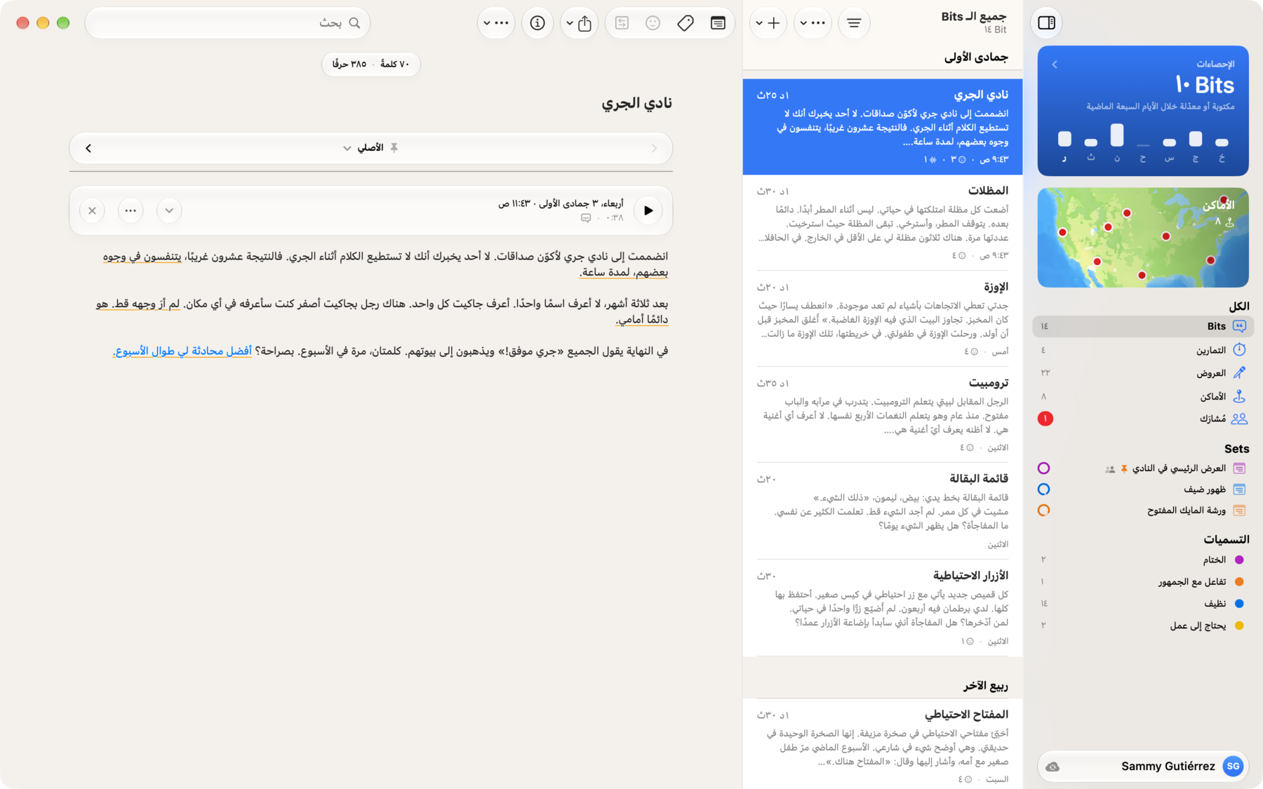
Task: Add a new Bit with plus
Action: [x=774, y=23]
